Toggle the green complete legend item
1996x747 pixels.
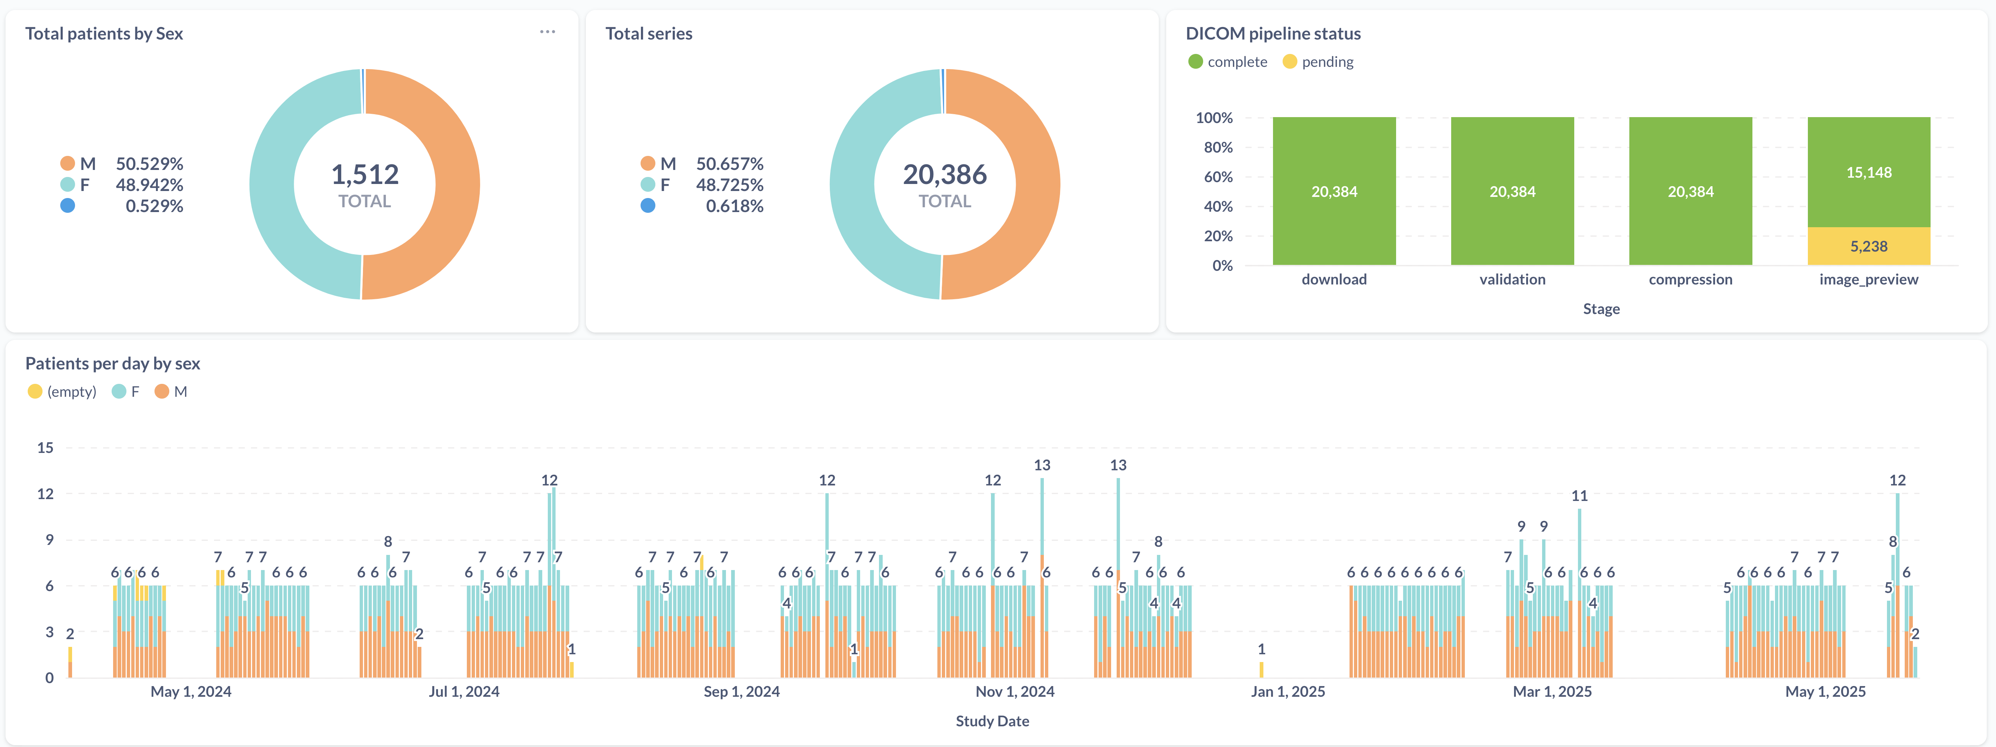(x=1196, y=62)
